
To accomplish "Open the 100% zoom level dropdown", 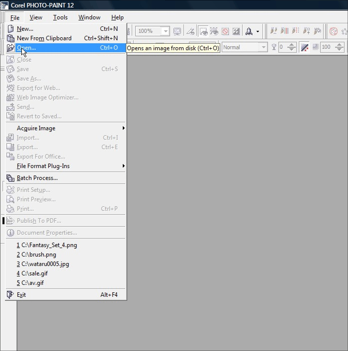I will (166, 31).
